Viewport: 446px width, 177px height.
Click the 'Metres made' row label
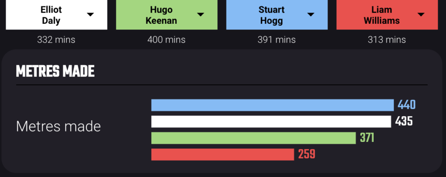(58, 126)
